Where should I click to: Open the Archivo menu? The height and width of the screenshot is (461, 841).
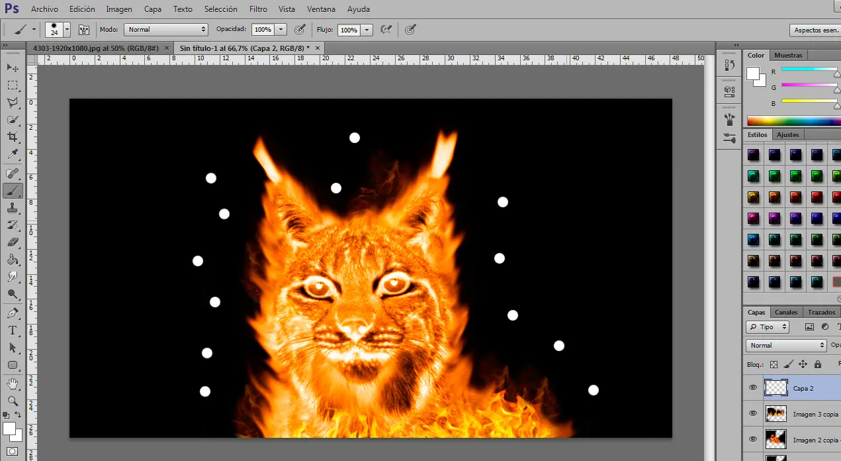point(44,9)
